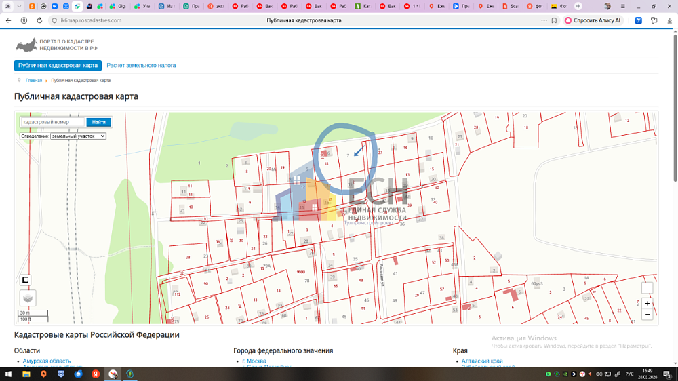Open the Определение land type dropdown

[x=78, y=136]
